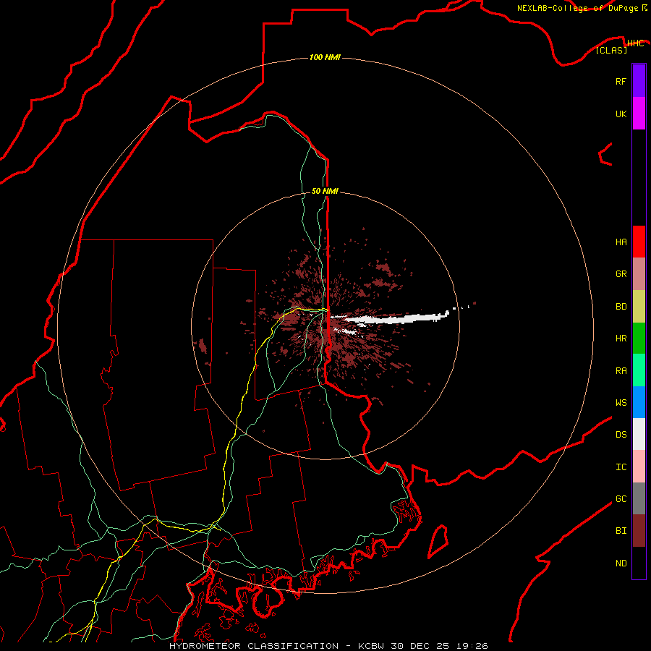The width and height of the screenshot is (651, 651).
Task: Click the 'ND' legend label
Action: point(621,563)
